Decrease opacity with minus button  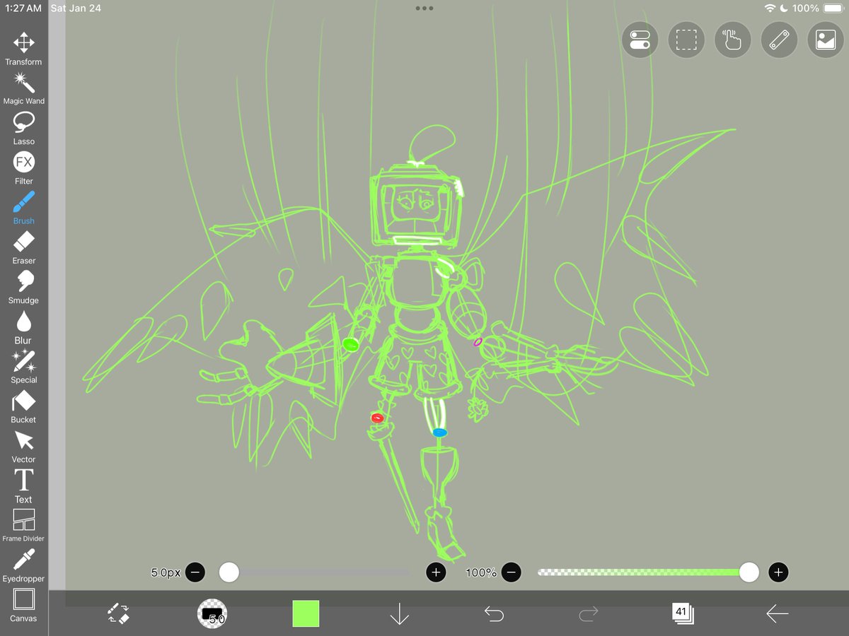click(512, 572)
